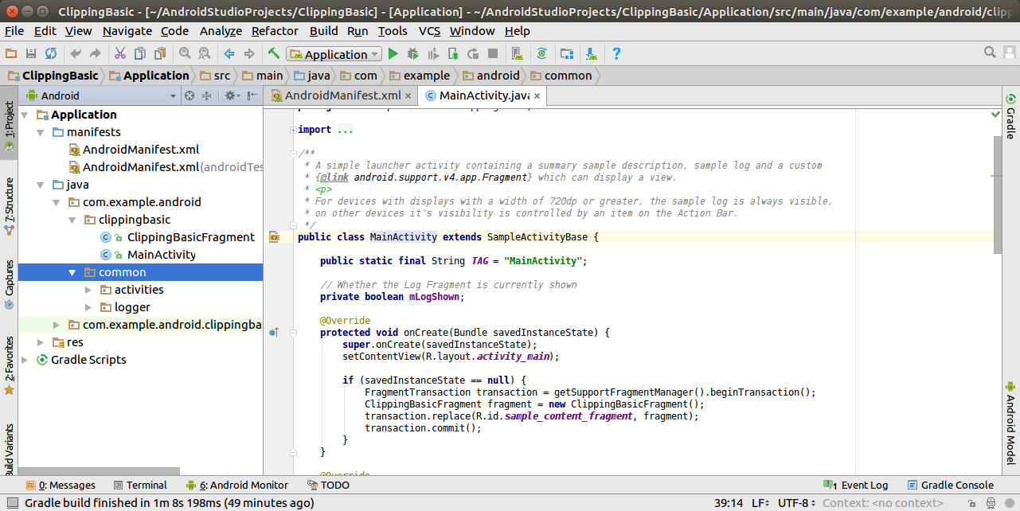Open the VCS menu

[429, 31]
